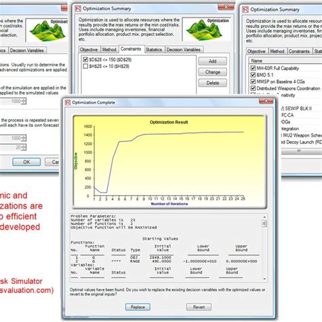
Task: Select Objective tab in right window
Action: (x=256, y=52)
